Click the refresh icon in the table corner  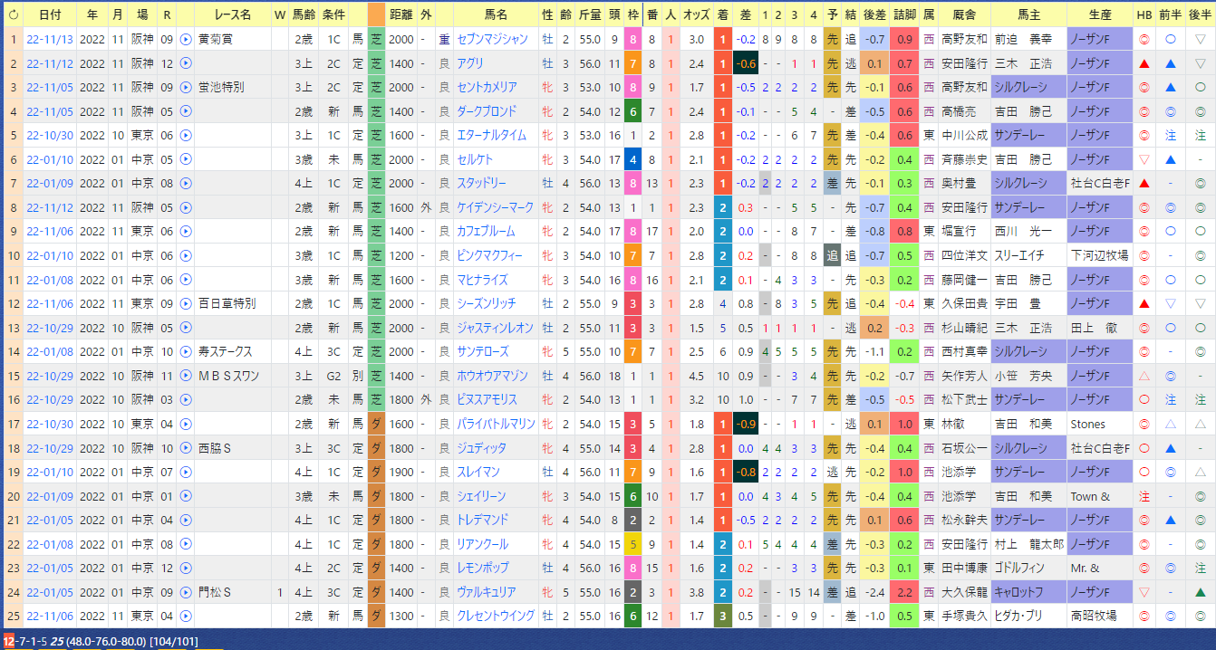click(x=13, y=15)
